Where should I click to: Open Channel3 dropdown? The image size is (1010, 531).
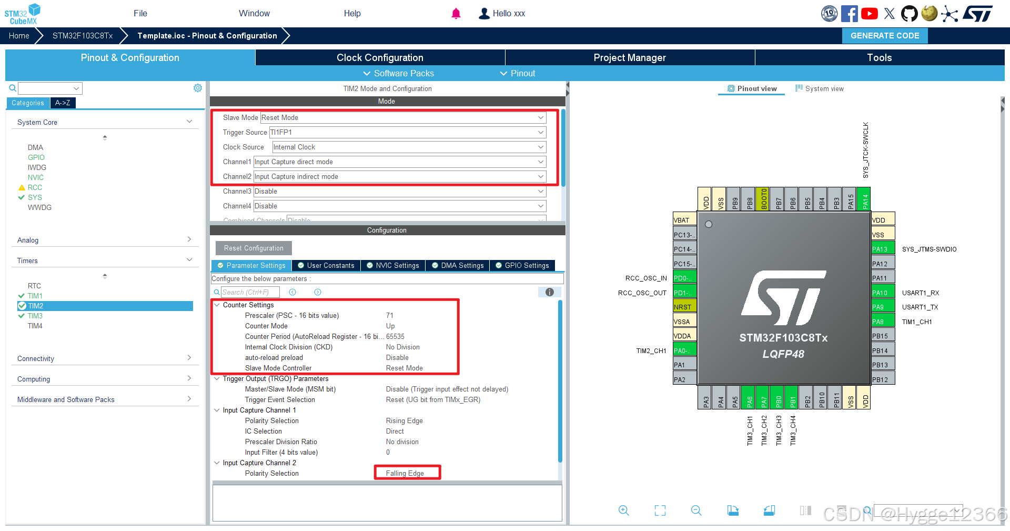tap(400, 191)
